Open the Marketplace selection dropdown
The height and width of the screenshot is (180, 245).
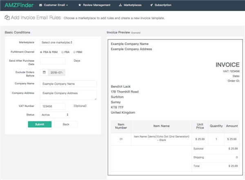tap(56, 42)
